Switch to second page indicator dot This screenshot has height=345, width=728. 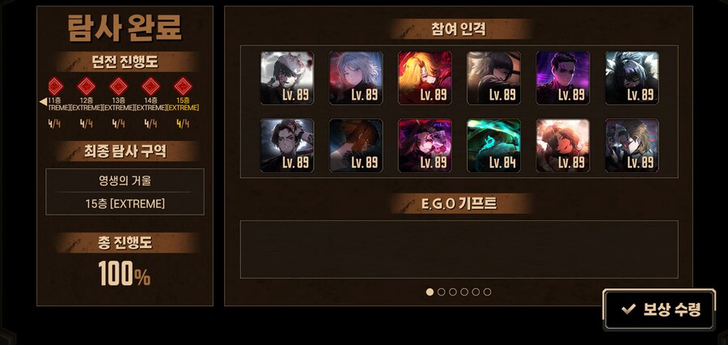click(441, 292)
